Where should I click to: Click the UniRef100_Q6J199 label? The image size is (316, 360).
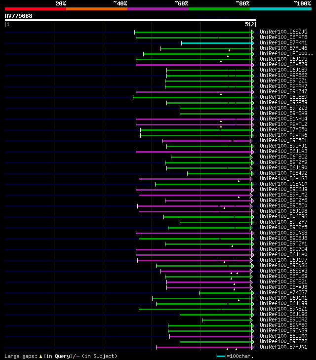pos(283,304)
